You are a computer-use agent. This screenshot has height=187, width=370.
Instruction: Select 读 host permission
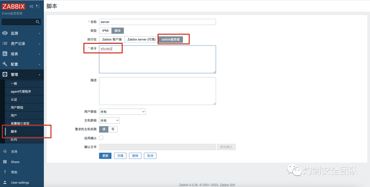(104, 129)
